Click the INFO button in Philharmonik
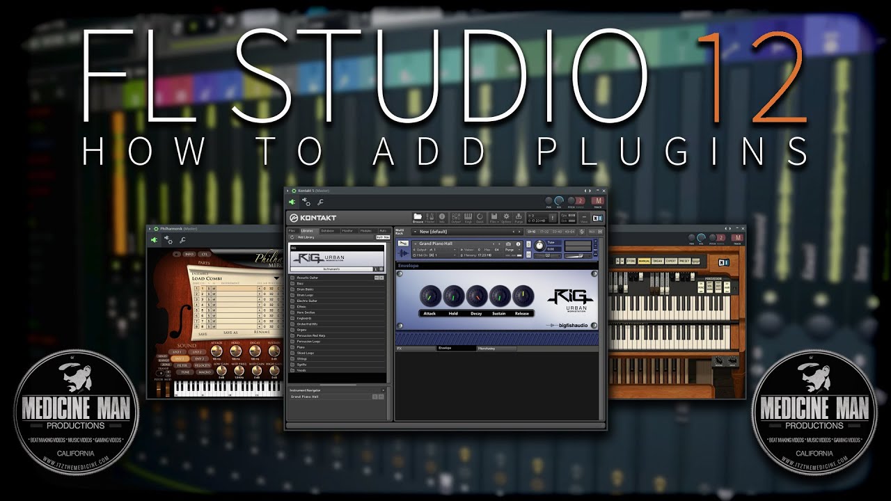Image resolution: width=891 pixels, height=501 pixels. [x=189, y=254]
